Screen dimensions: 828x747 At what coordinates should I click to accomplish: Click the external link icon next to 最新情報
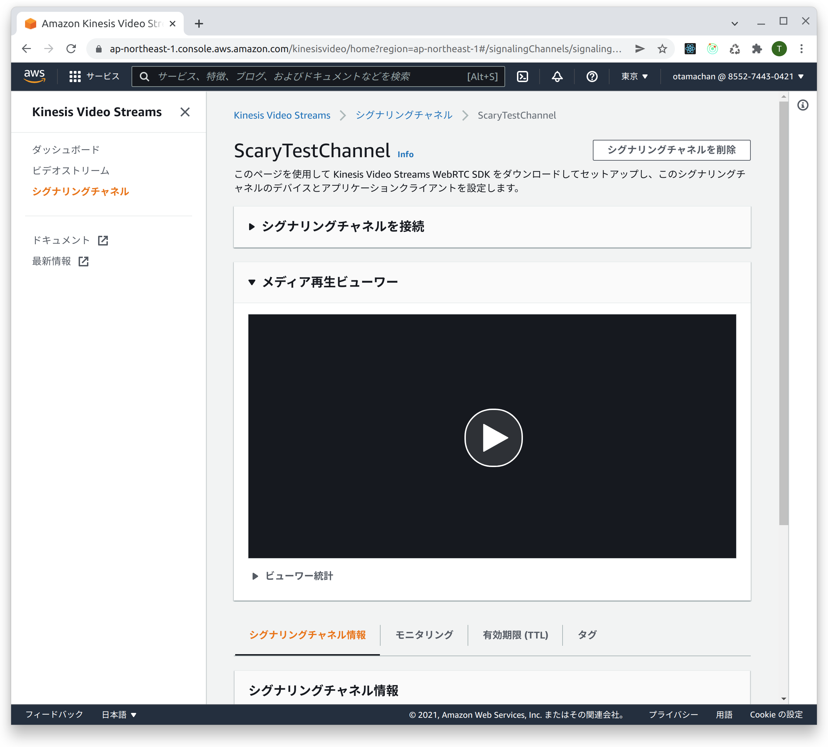click(83, 262)
